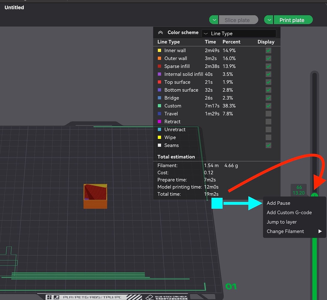Image resolution: width=327 pixels, height=300 pixels.
Task: Click the Custom green color swatch
Action: click(159, 106)
